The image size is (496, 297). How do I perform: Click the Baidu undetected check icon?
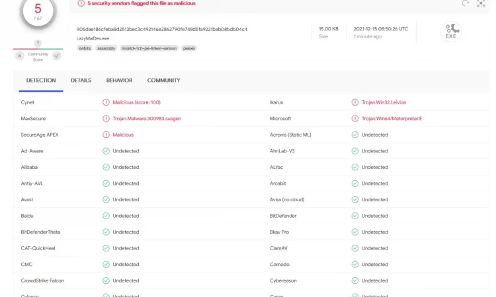[106, 216]
